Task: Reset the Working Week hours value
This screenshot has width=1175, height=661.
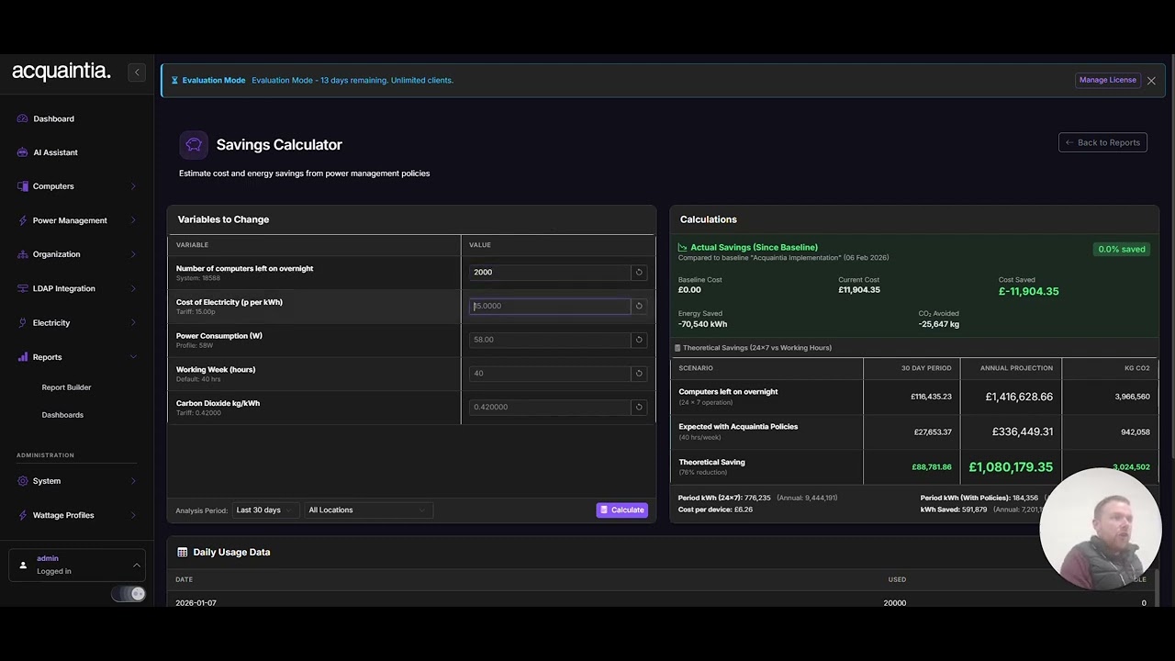Action: (x=639, y=373)
